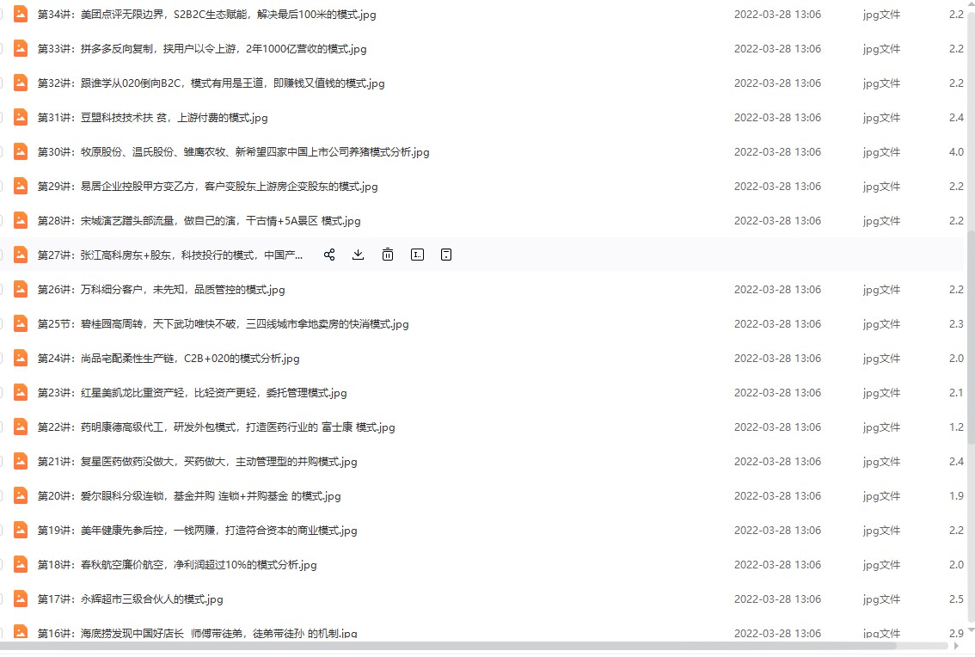Screen dimensions: 975x657
Task: Click the date cell of the 第30讲 row
Action: point(777,152)
